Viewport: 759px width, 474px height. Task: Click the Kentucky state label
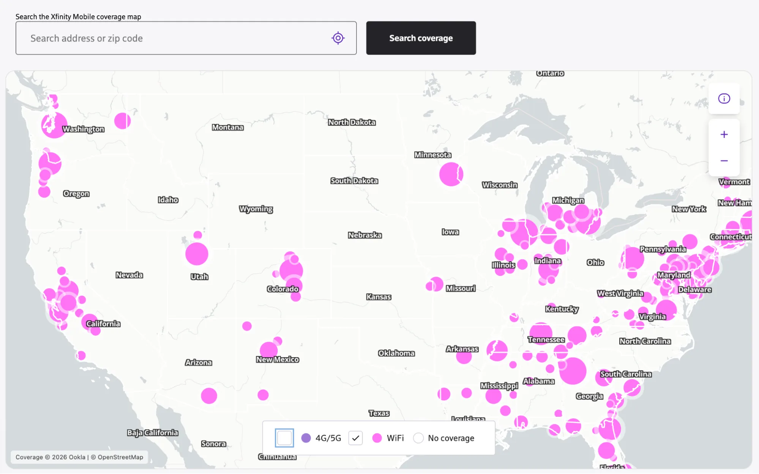[562, 309]
